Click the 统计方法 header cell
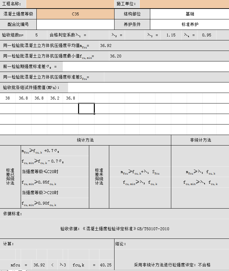The height and width of the screenshot is (271, 229). pyautogui.click(x=85, y=140)
